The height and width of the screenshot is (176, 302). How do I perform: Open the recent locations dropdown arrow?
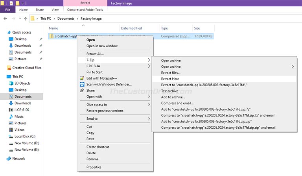click(20, 19)
